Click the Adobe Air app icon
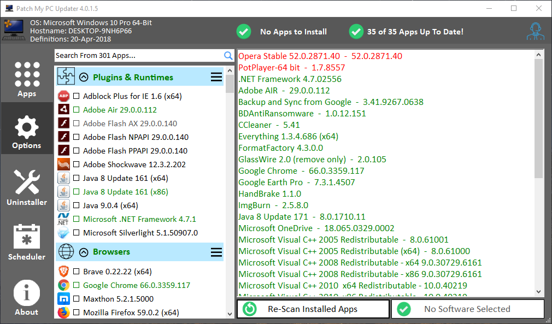Image resolution: width=552 pixels, height=324 pixels. (64, 110)
